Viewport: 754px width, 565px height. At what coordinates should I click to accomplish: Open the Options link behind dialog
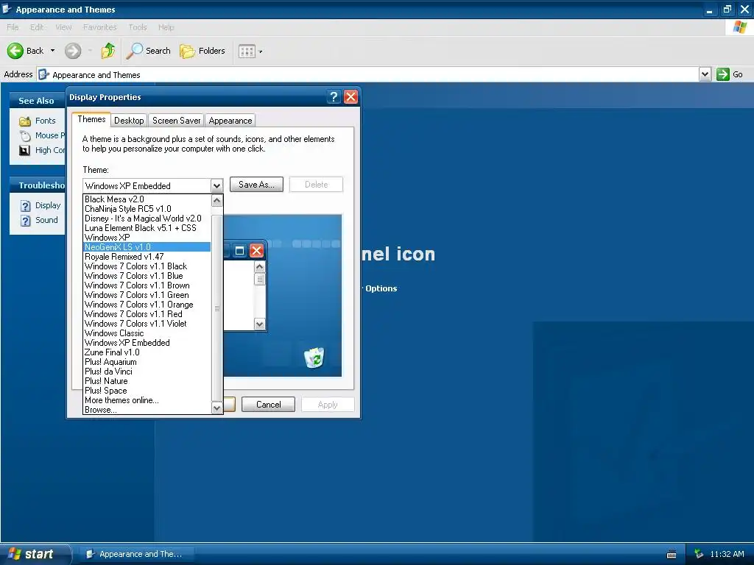coord(381,288)
